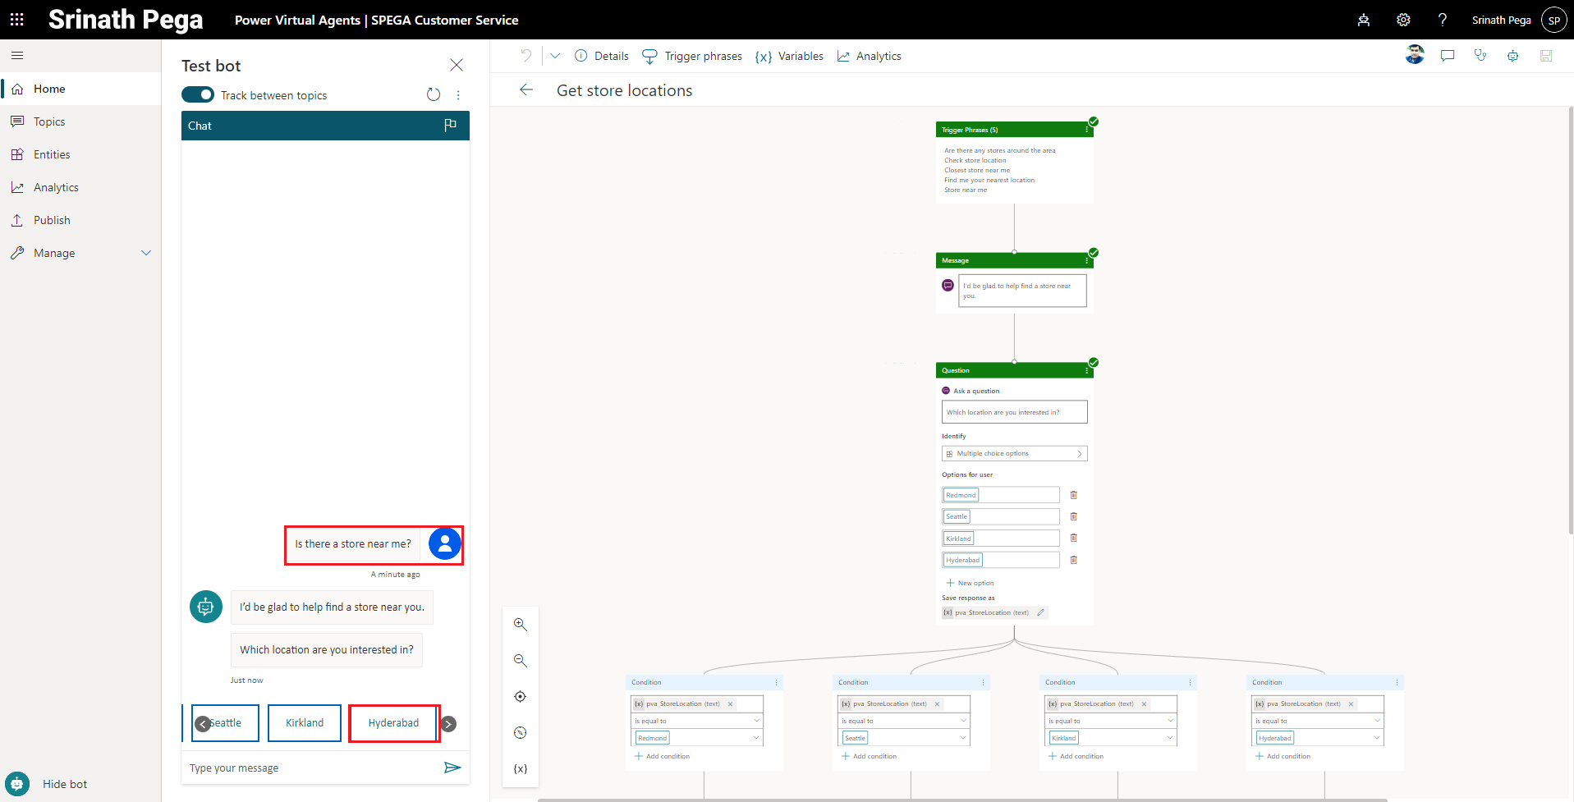Click the Type your message field
This screenshot has width=1574, height=802.
(312, 768)
